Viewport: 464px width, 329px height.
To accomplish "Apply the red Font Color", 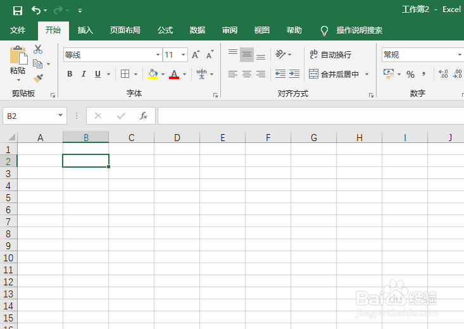I will point(174,74).
